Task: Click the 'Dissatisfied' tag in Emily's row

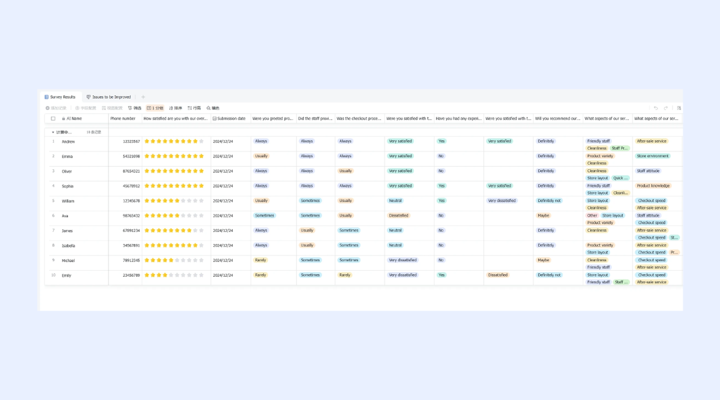Action: [x=498, y=275]
